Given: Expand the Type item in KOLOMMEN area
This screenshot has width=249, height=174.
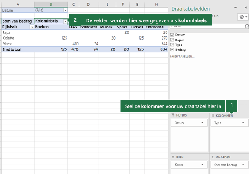Looking at the screenshot, I should coord(243,123).
